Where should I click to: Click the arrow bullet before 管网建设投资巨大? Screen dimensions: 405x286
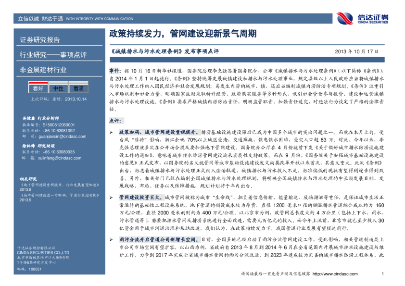pyautogui.click(x=111, y=198)
